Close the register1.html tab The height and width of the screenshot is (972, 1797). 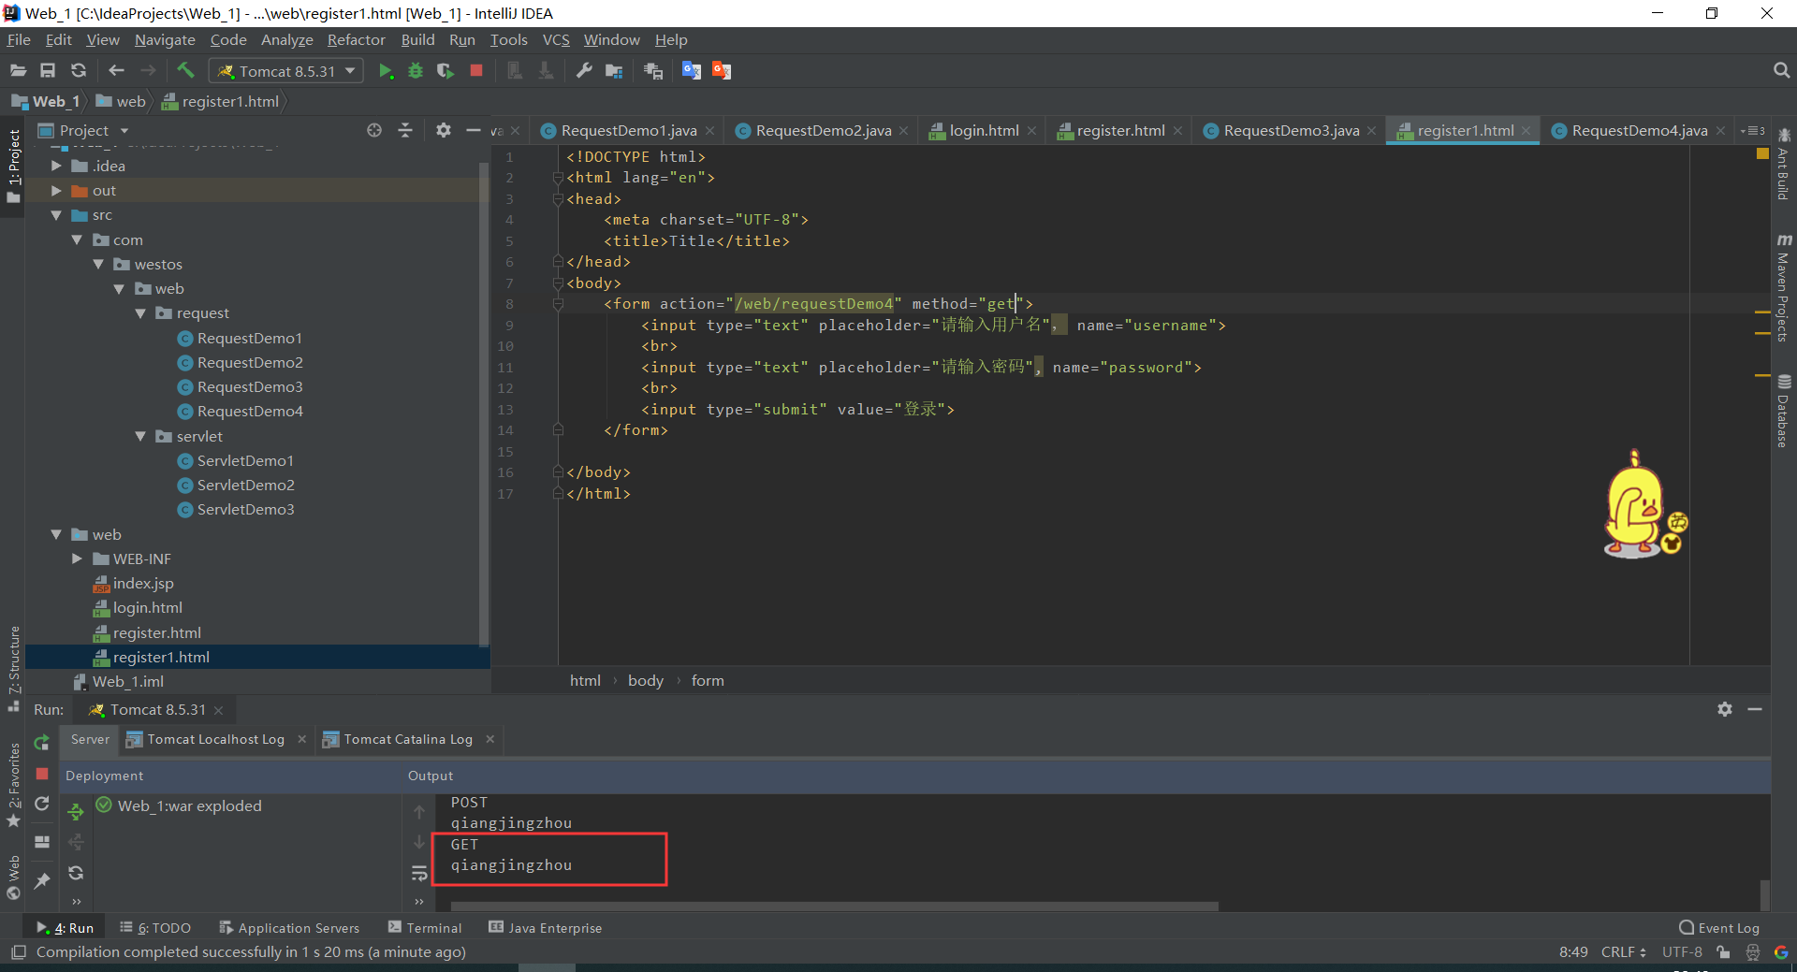click(1526, 131)
